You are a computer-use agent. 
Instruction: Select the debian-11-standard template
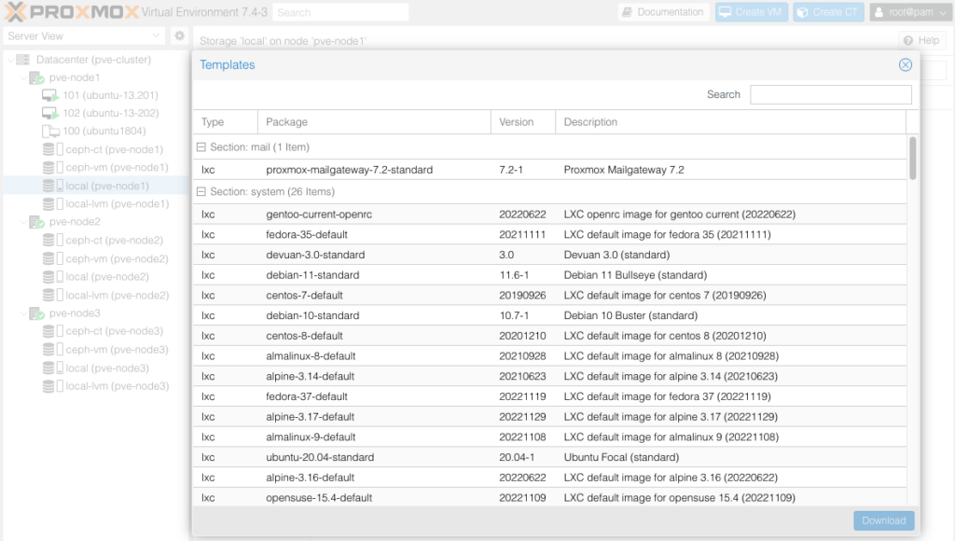point(550,275)
